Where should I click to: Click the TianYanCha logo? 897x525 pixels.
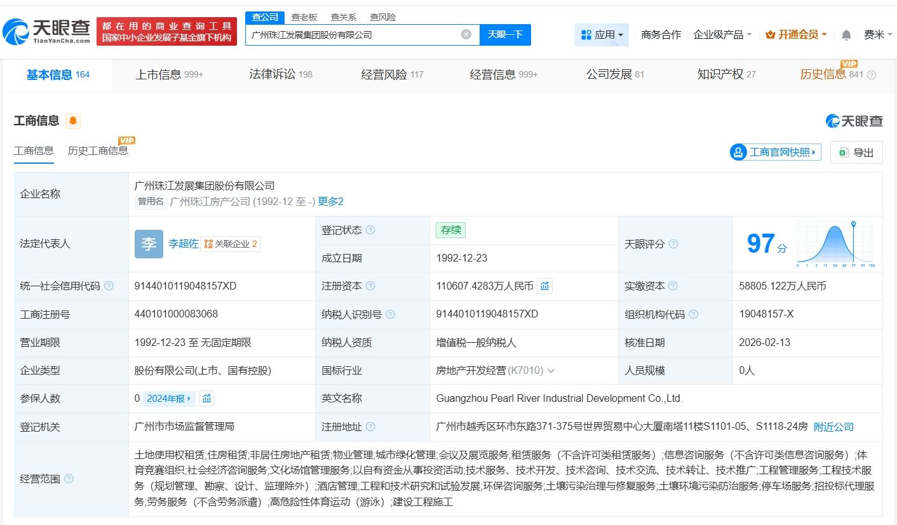click(x=46, y=30)
